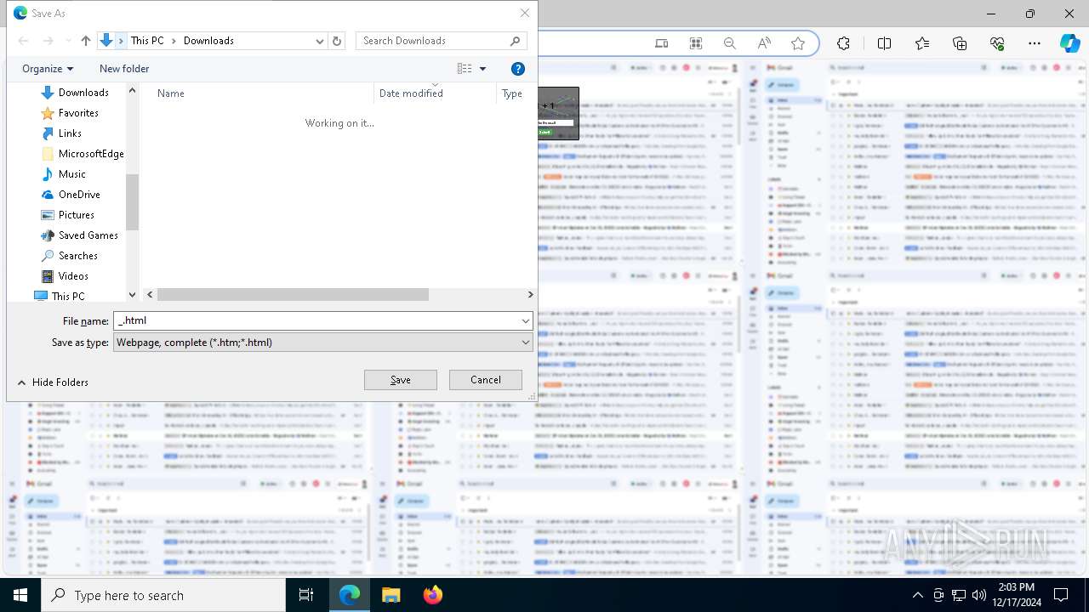Select OneDrive in navigation tree

79,195
